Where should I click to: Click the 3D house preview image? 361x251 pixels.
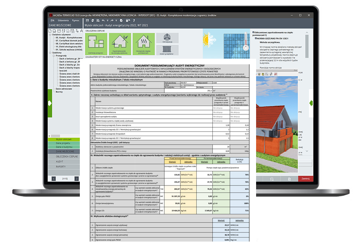coord(277,124)
